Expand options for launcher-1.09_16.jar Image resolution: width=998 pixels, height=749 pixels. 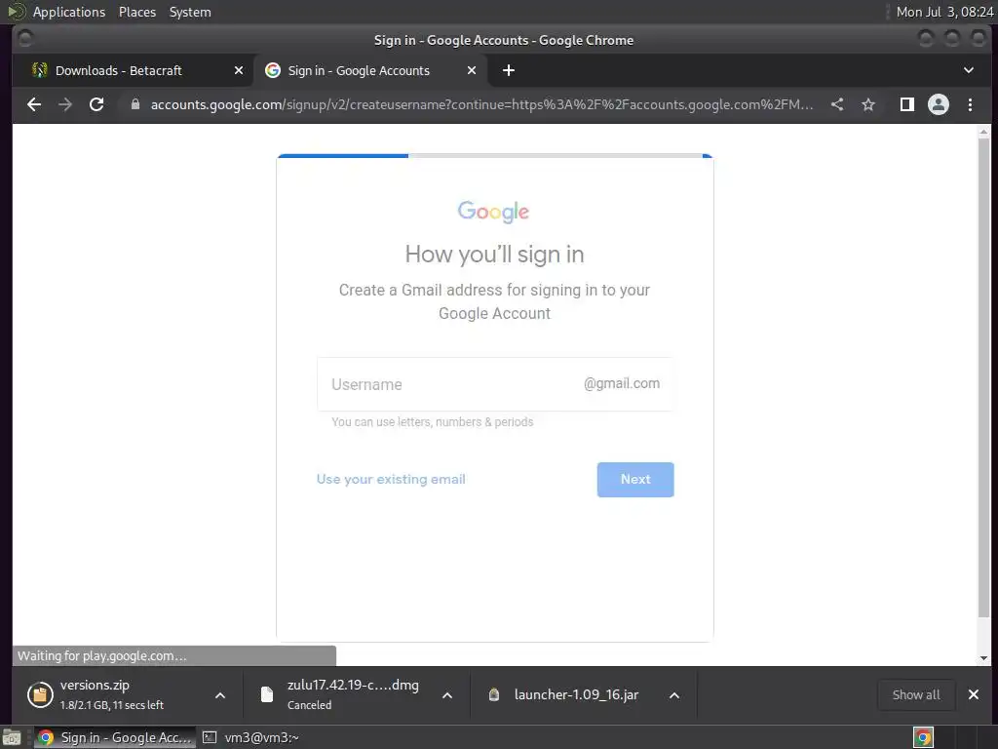click(x=674, y=695)
